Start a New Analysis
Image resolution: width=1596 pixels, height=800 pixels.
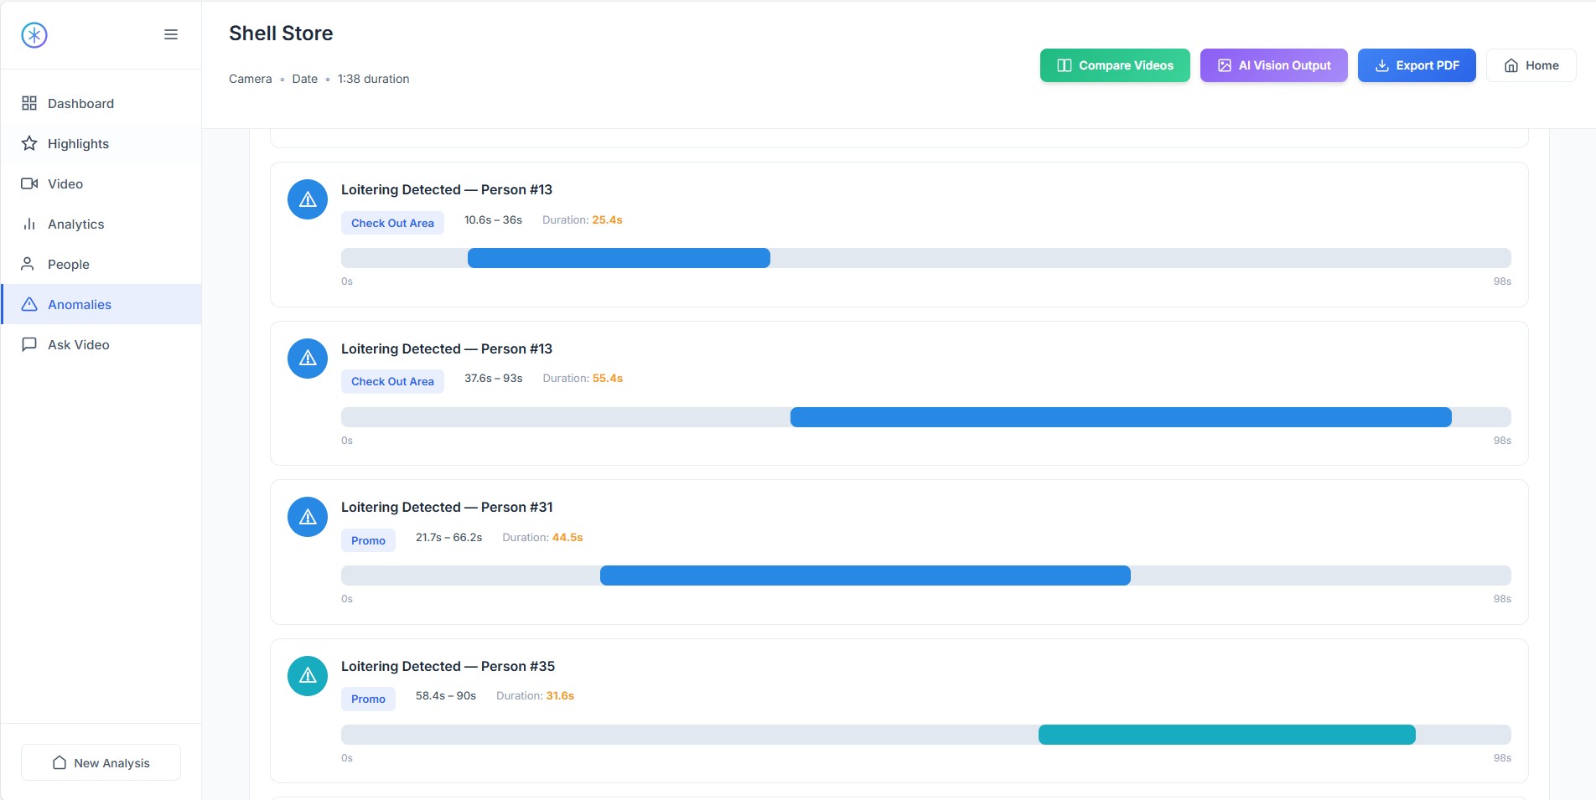(x=101, y=762)
